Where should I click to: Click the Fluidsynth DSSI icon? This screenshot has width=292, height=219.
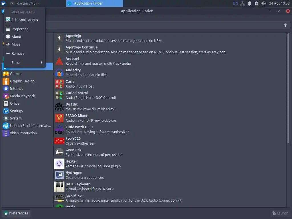click(59, 129)
